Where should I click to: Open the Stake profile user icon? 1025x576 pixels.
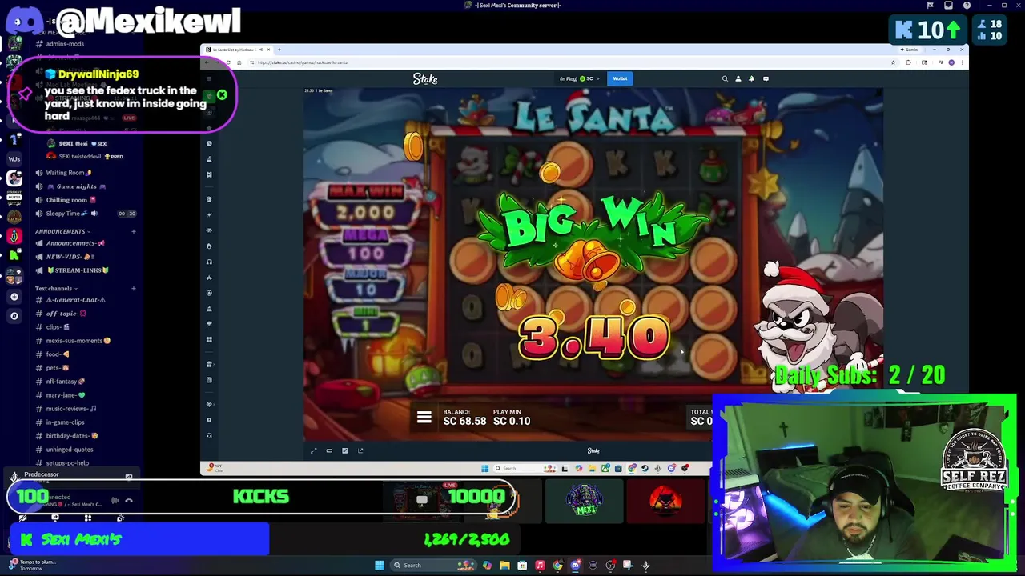pos(738,78)
